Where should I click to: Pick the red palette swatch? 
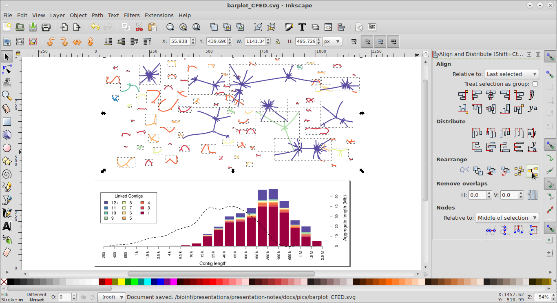[x=108, y=281]
